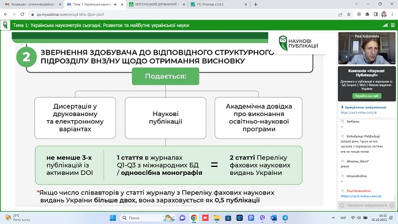Click the Подається green box on slide
The height and width of the screenshot is (224, 398).
165,76
